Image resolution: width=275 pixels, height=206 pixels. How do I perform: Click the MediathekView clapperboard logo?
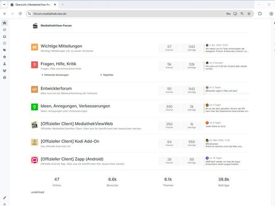(35, 26)
